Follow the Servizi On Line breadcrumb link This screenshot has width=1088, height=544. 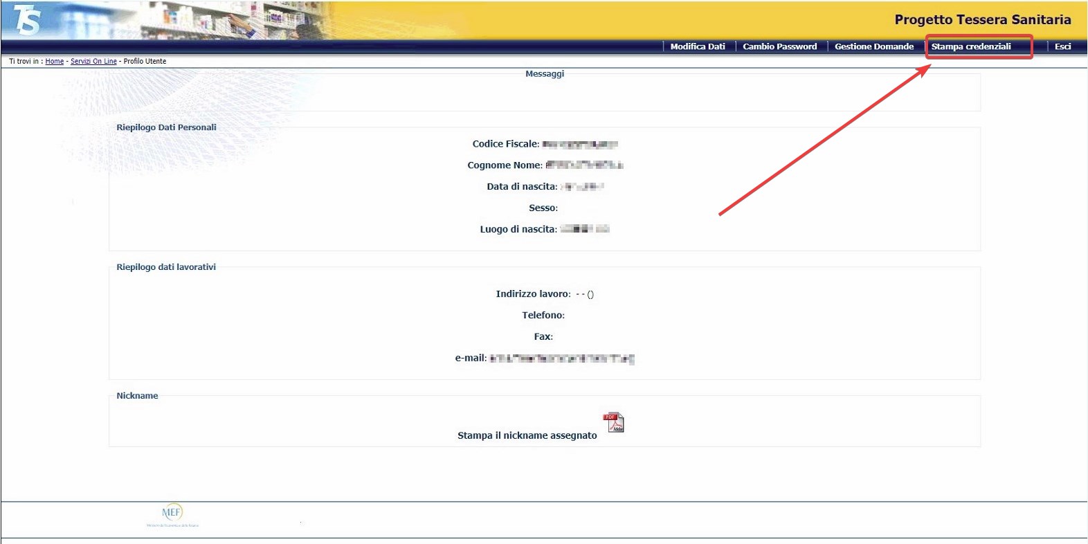93,62
